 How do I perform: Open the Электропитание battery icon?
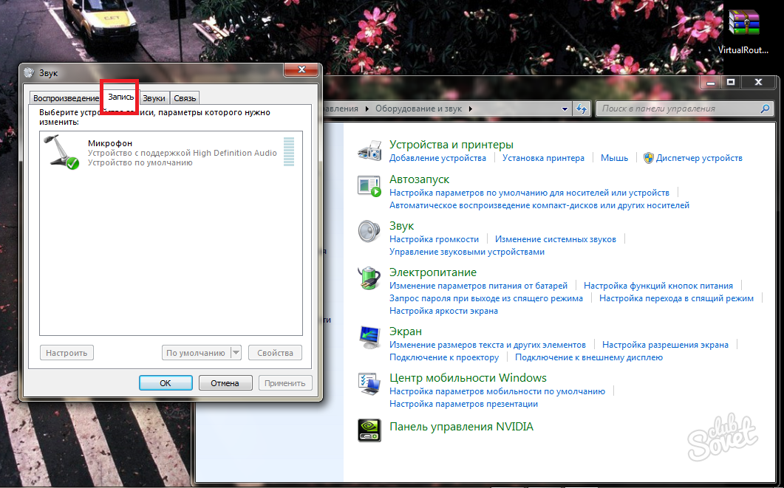(x=369, y=278)
